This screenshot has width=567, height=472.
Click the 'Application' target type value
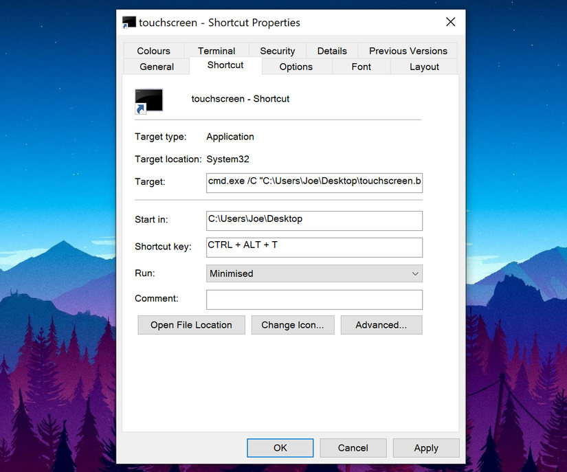[230, 137]
